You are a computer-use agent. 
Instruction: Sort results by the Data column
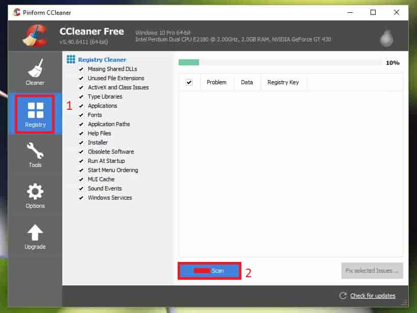point(247,82)
